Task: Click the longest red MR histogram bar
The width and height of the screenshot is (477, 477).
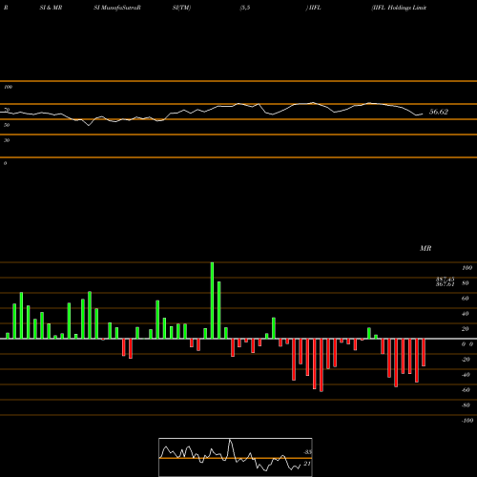Action: pos(321,365)
